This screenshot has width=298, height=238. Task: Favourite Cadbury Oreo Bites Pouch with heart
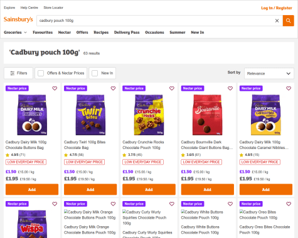[x=289, y=204]
